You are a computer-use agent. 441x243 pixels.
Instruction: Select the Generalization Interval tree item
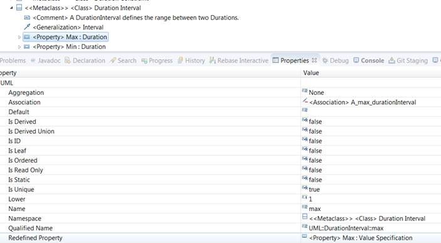(x=68, y=27)
